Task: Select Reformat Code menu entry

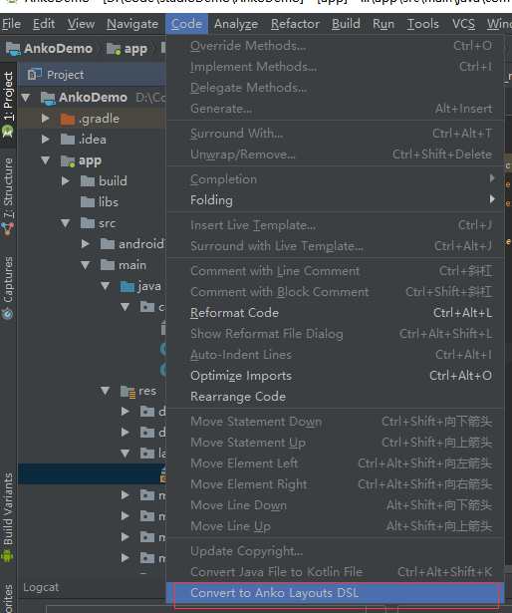Action: click(x=335, y=313)
